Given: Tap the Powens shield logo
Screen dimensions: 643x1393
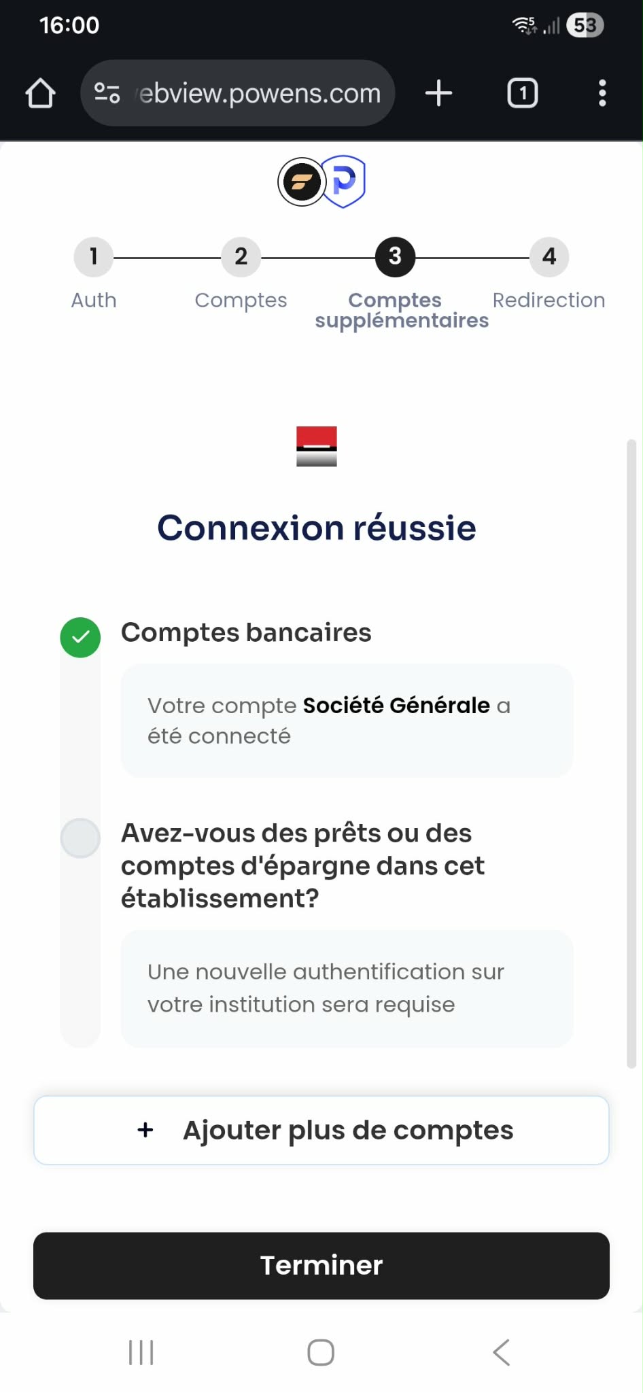Looking at the screenshot, I should 345,182.
